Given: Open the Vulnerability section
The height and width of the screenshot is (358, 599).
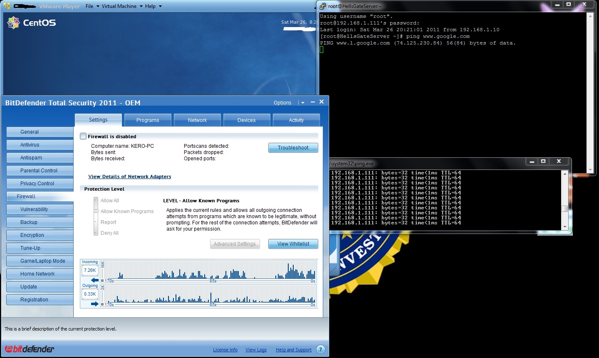Looking at the screenshot, I should point(40,209).
